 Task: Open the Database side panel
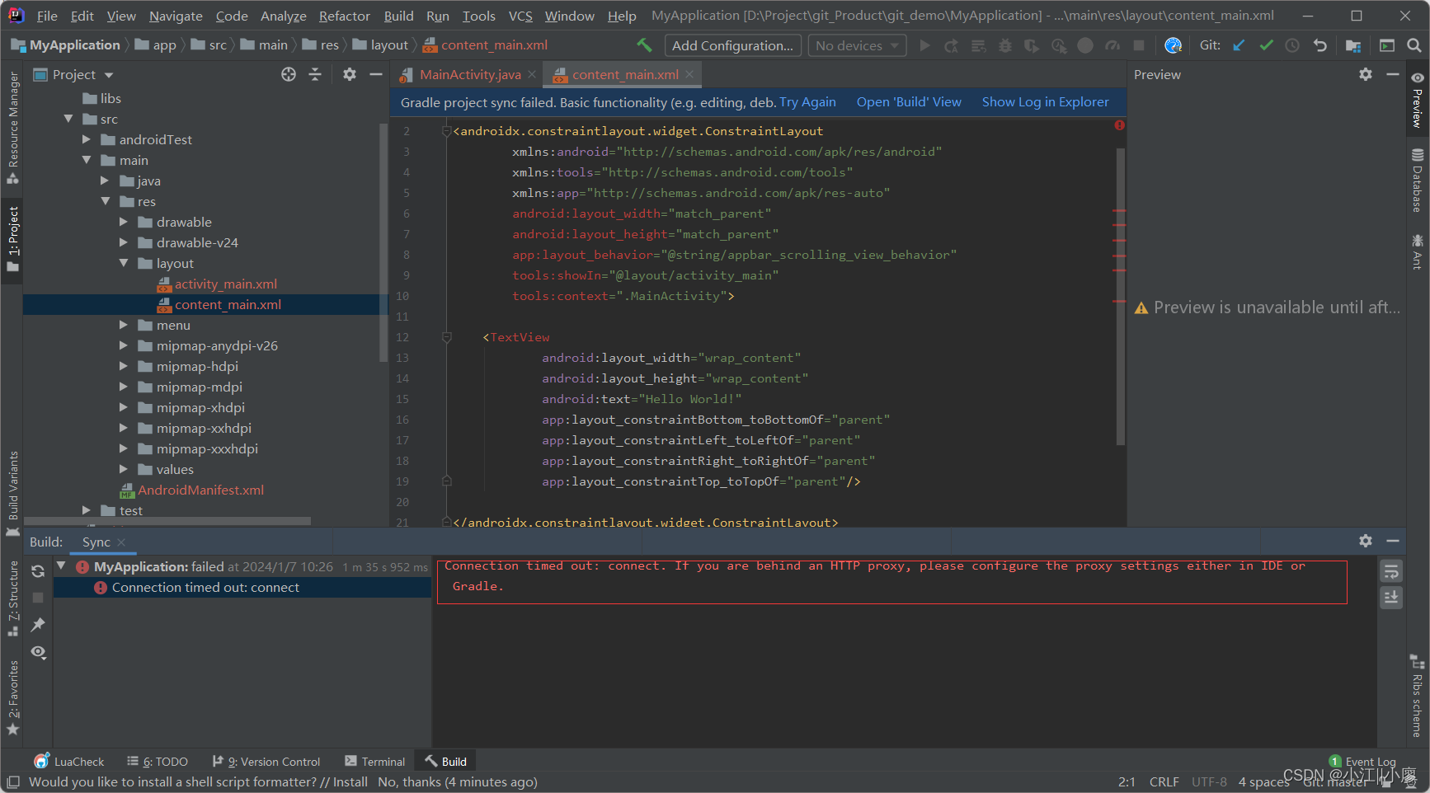[x=1417, y=180]
